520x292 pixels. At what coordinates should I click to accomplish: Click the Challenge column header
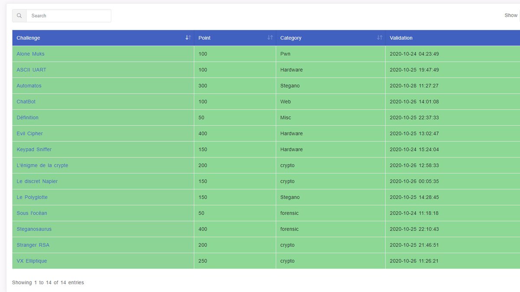pos(103,38)
